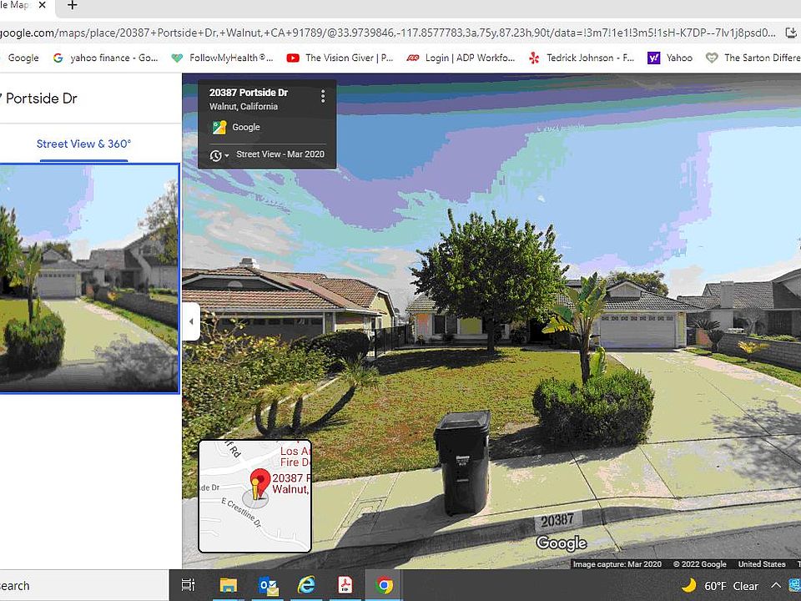This screenshot has width=801, height=601.
Task: Open Tedrick Johnson bookmark
Action: (x=582, y=58)
